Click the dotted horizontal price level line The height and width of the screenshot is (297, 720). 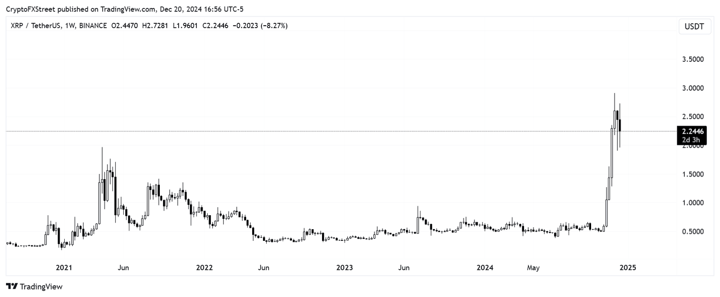328,131
